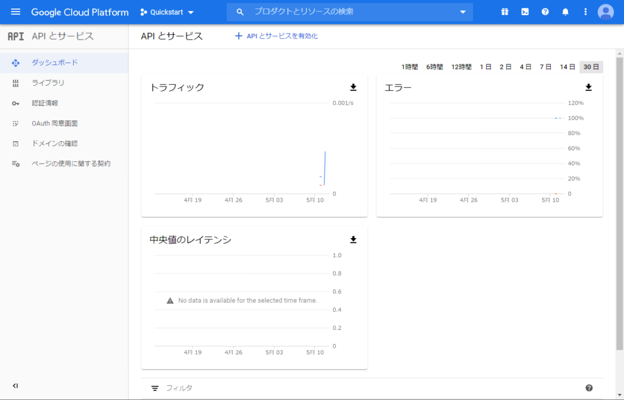Select the 1時間 time range

(409, 67)
